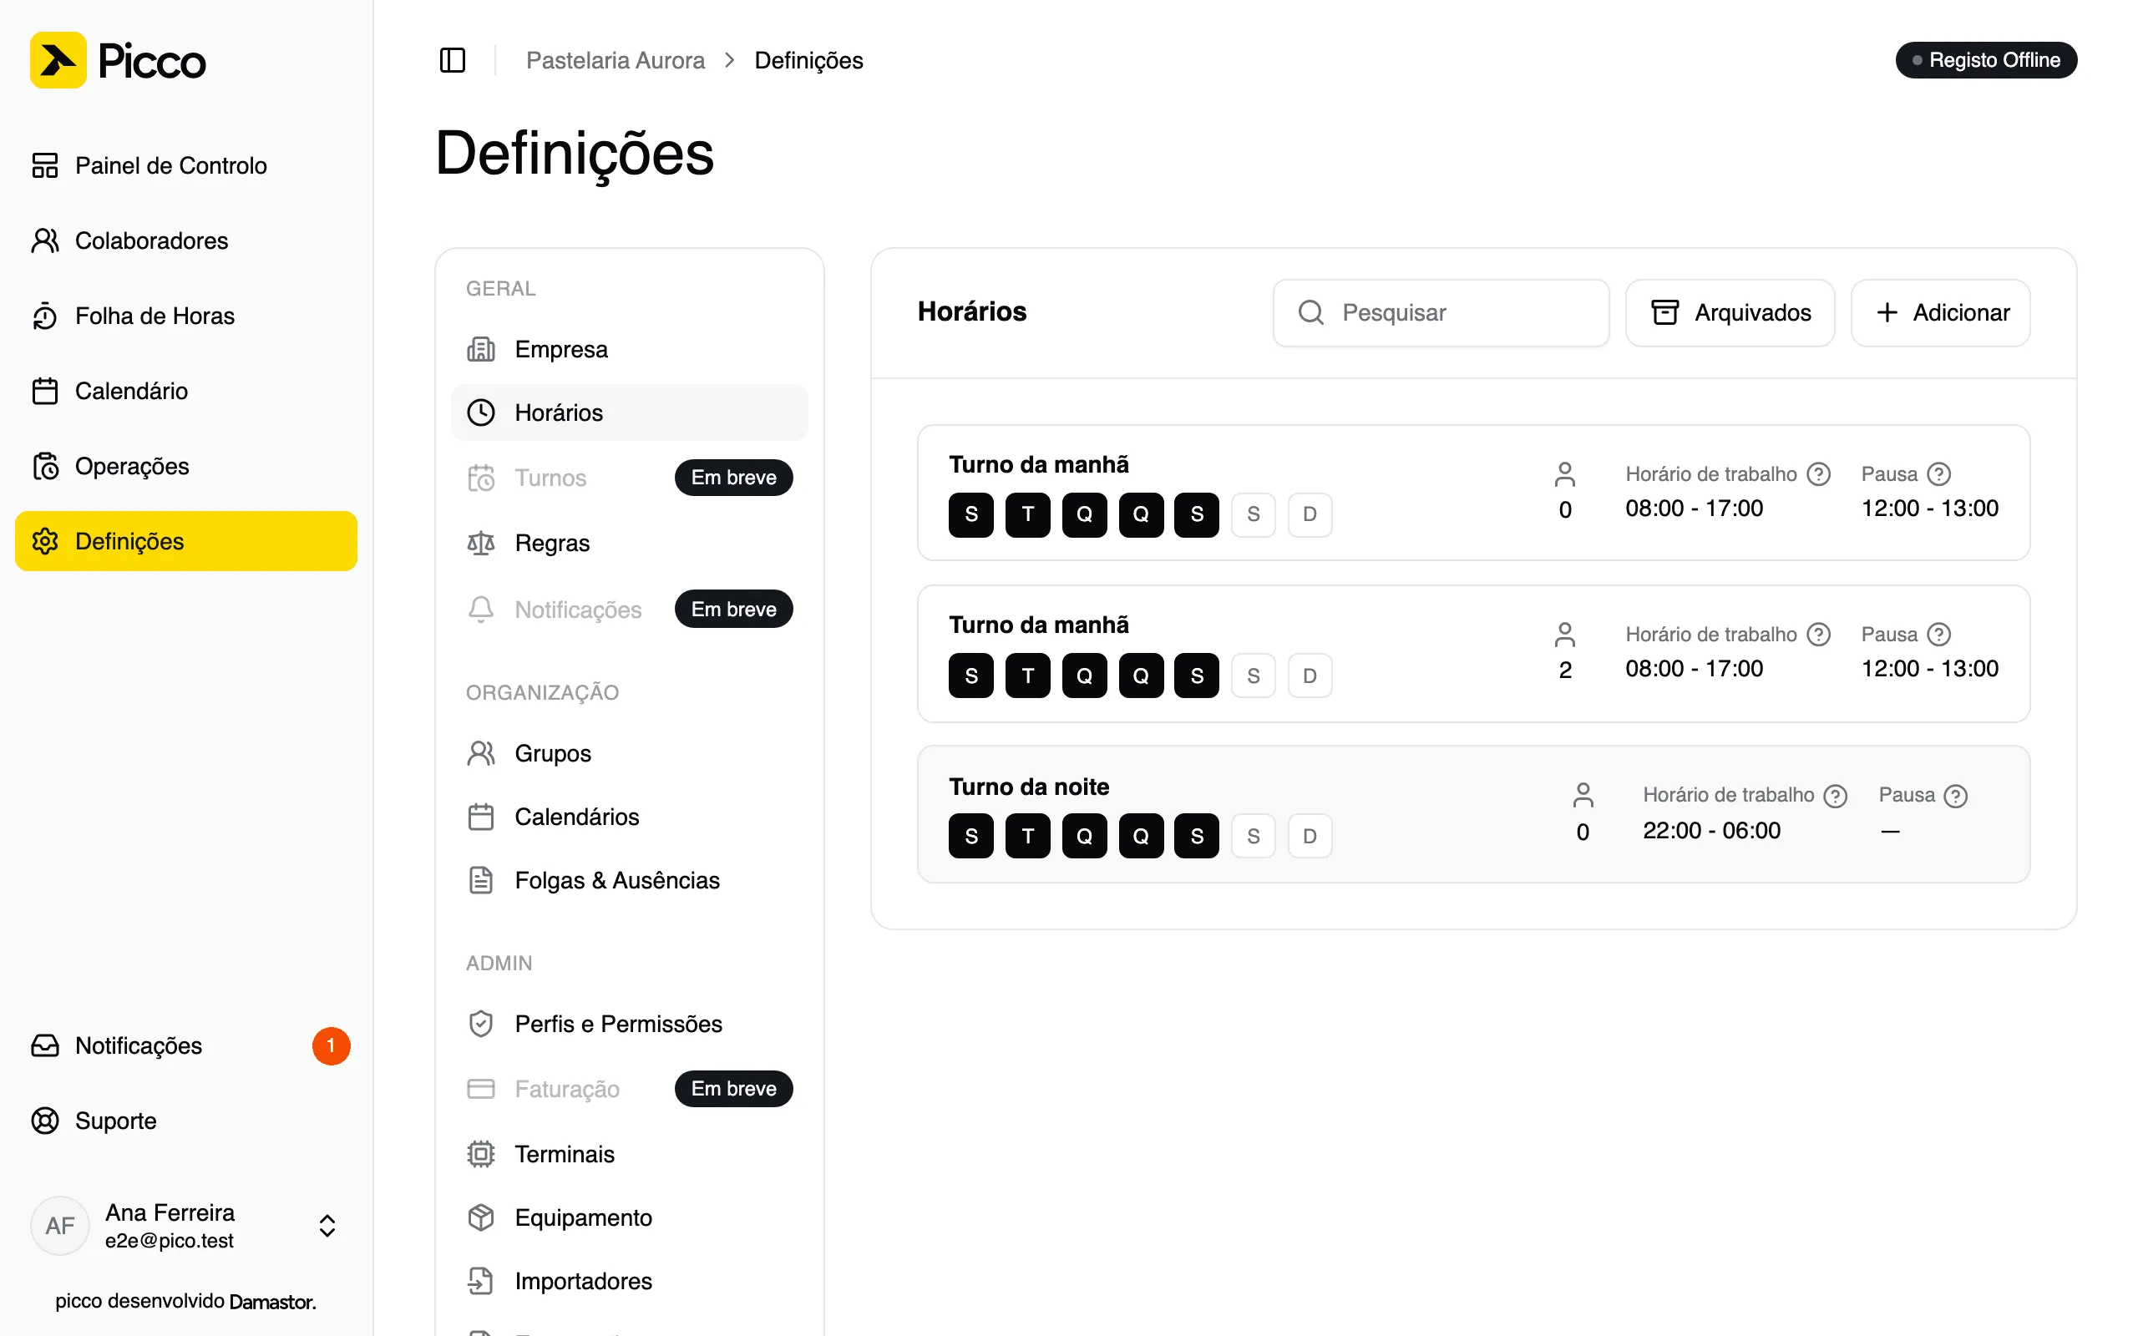2138x1336 pixels.
Task: Click the Horários clock icon
Action: coord(480,412)
